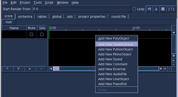Open the Edit menu
Screen dimensions: 178x97
[x=14, y=3]
